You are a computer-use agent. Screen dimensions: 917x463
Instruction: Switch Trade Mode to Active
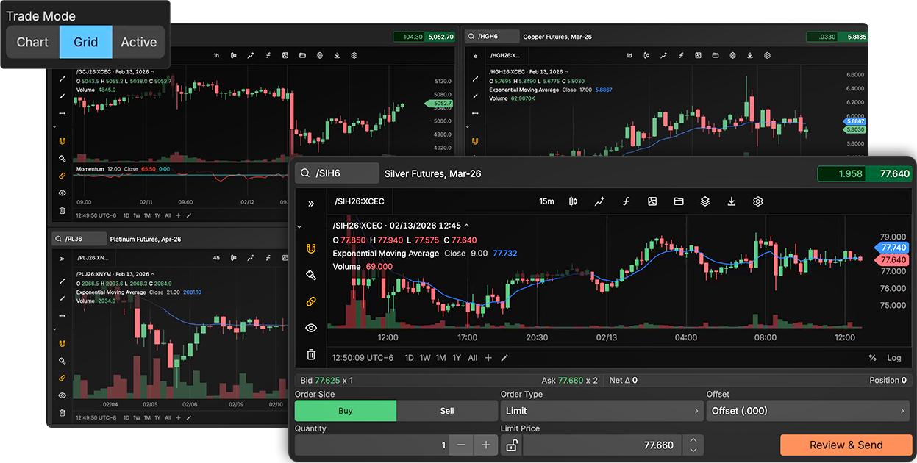click(138, 42)
